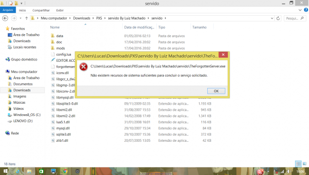Select the zlib1.dll file icon
The width and height of the screenshot is (309, 175).
click(53, 140)
